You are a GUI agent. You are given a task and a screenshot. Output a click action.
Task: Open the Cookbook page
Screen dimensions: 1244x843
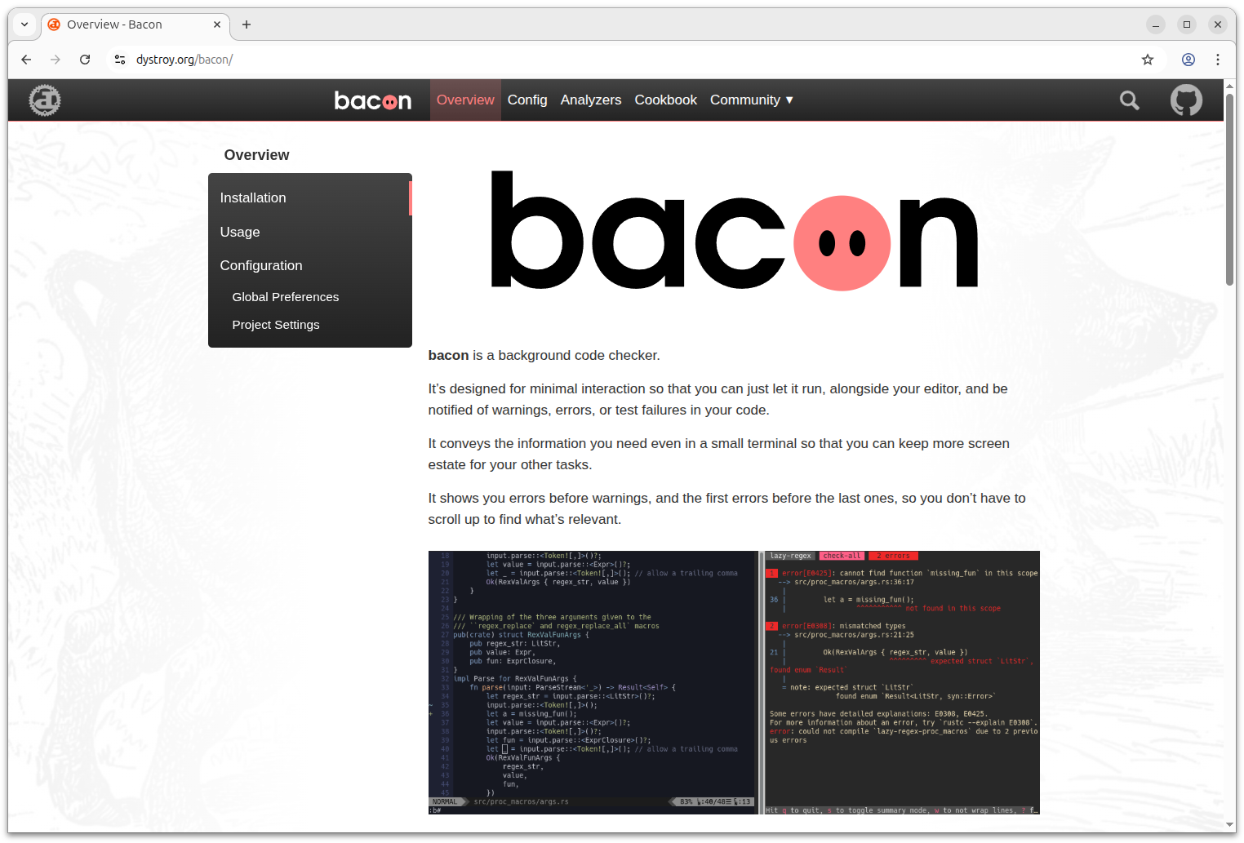[665, 100]
